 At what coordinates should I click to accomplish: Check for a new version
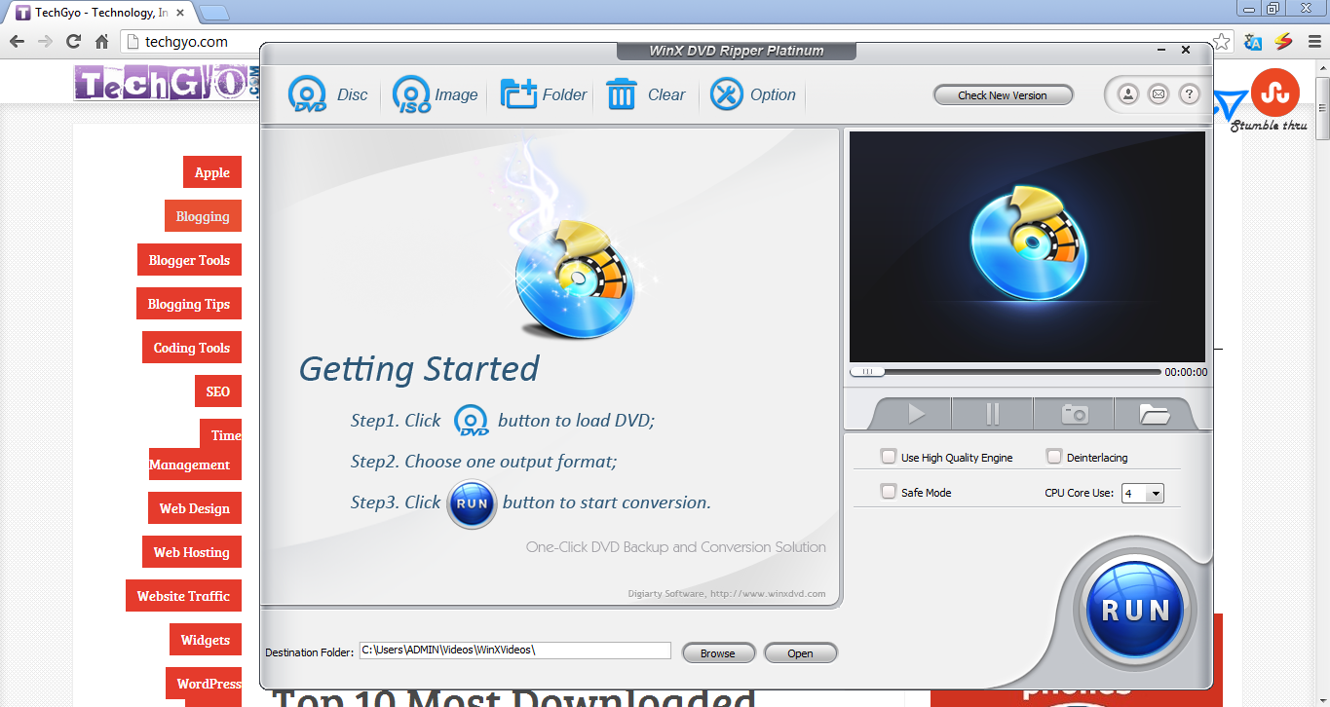[1003, 95]
